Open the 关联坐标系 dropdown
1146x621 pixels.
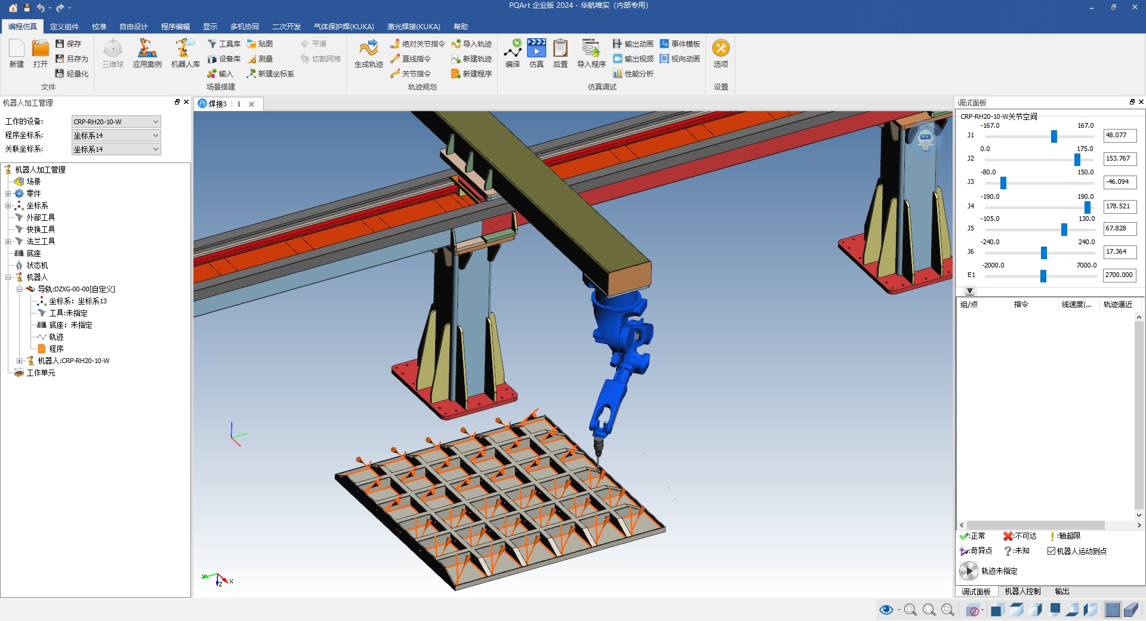coord(116,149)
